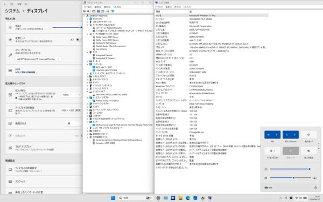The image size is (323, 202).
Task: Collapse the Audio Processing Objects (APO) node
Action: pos(87,34)
